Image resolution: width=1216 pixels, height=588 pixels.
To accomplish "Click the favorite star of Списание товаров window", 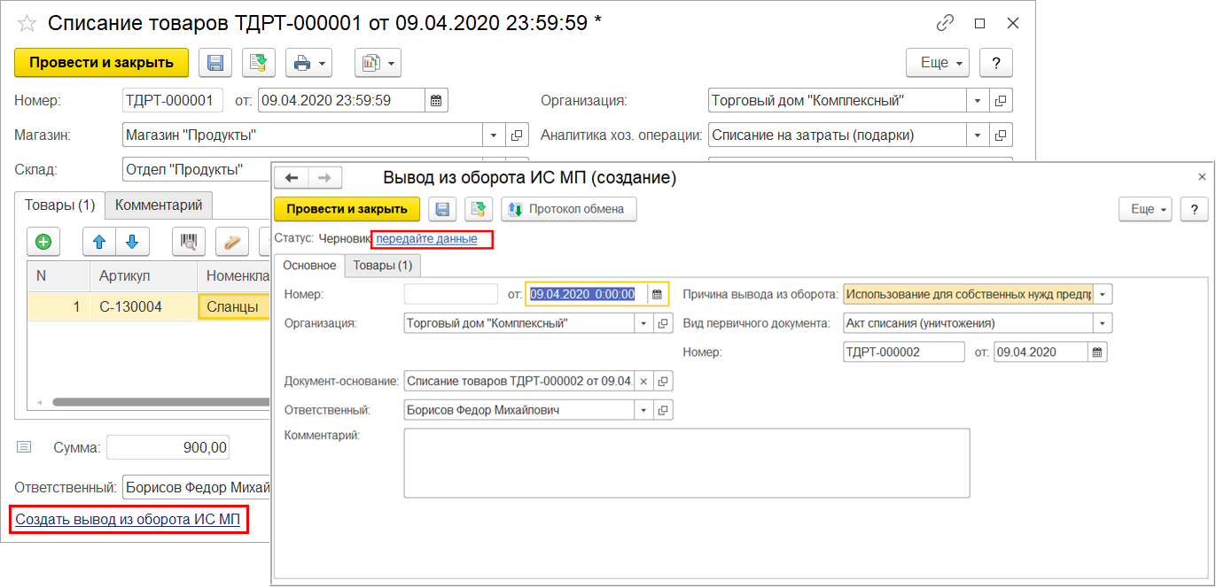I will click(x=27, y=24).
